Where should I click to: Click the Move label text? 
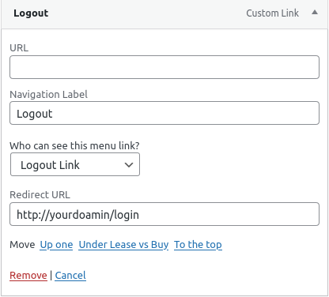22,245
